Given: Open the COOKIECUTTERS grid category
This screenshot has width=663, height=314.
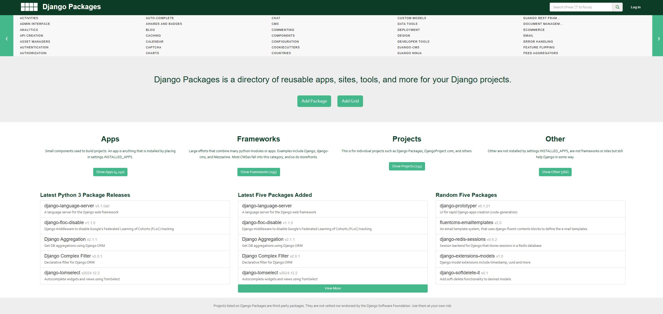Looking at the screenshot, I should click(286, 47).
